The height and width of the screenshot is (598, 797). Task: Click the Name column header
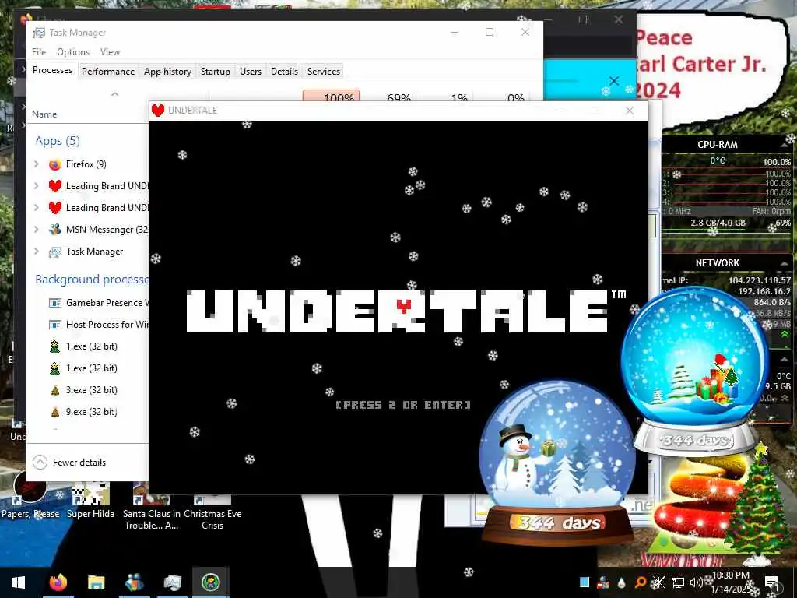pyautogui.click(x=44, y=114)
